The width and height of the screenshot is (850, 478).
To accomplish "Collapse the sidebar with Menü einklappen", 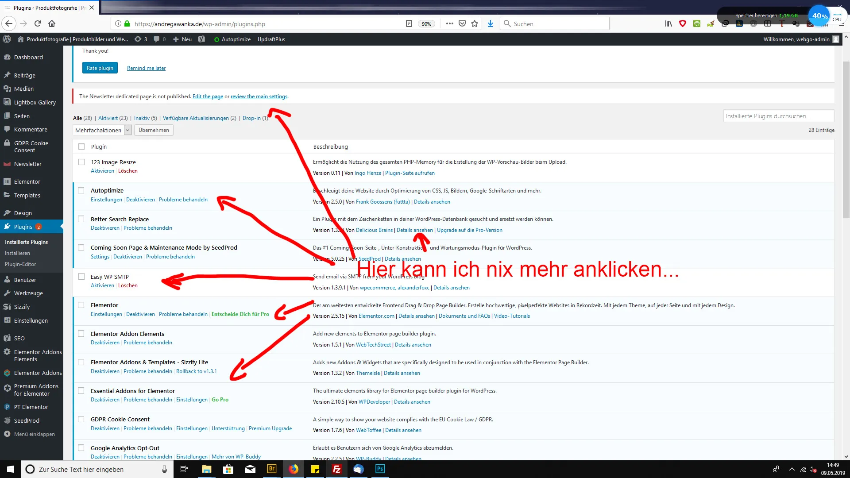I will click(x=31, y=434).
